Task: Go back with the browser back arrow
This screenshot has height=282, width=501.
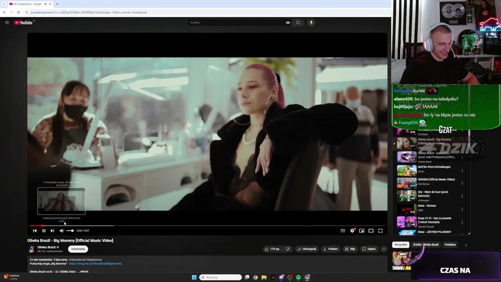Action: tap(4, 12)
